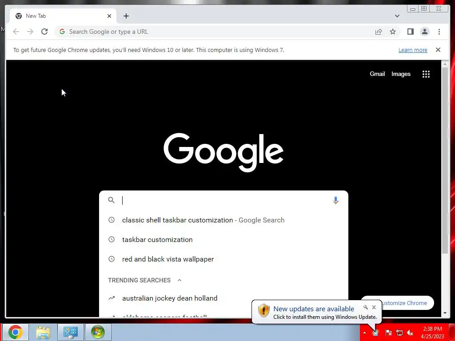Click the browser back arrow
The width and height of the screenshot is (455, 341).
[16, 32]
